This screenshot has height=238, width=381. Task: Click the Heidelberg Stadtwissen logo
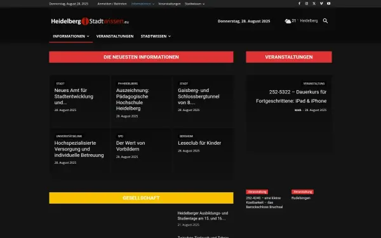point(90,22)
